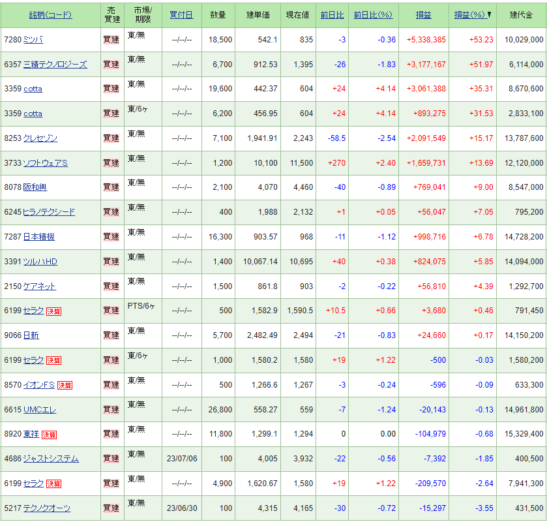Select current price 1,590.5
This screenshot has height=524, width=547.
click(x=300, y=311)
